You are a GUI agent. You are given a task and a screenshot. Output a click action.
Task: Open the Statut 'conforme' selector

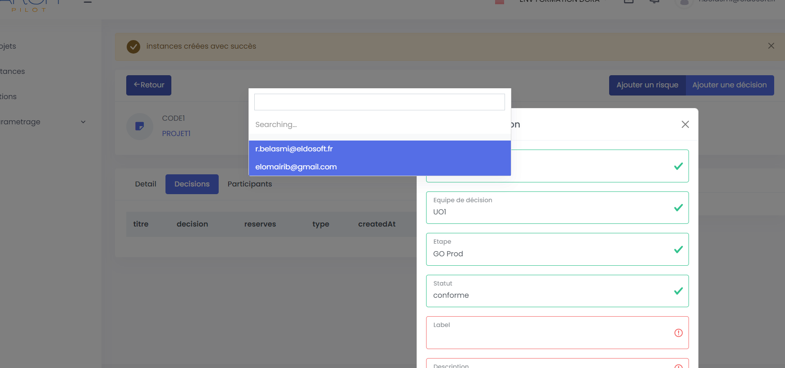(x=548, y=291)
